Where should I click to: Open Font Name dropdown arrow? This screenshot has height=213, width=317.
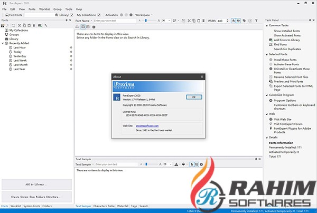click(91, 21)
